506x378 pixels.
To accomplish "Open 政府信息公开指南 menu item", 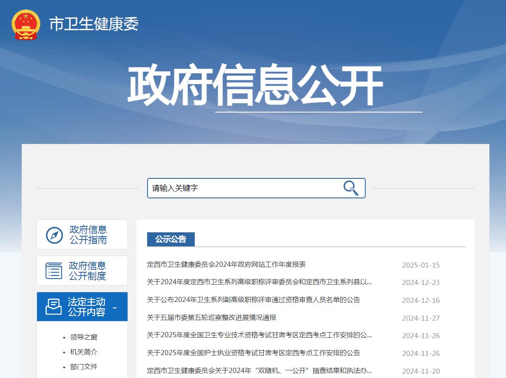I will [x=88, y=235].
